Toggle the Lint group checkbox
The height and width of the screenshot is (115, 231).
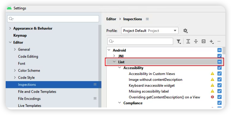click(x=219, y=62)
